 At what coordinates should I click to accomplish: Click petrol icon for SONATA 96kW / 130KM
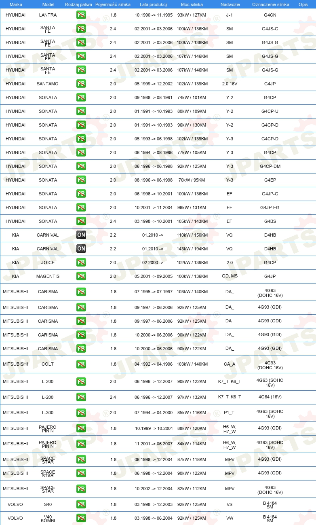pos(81,125)
